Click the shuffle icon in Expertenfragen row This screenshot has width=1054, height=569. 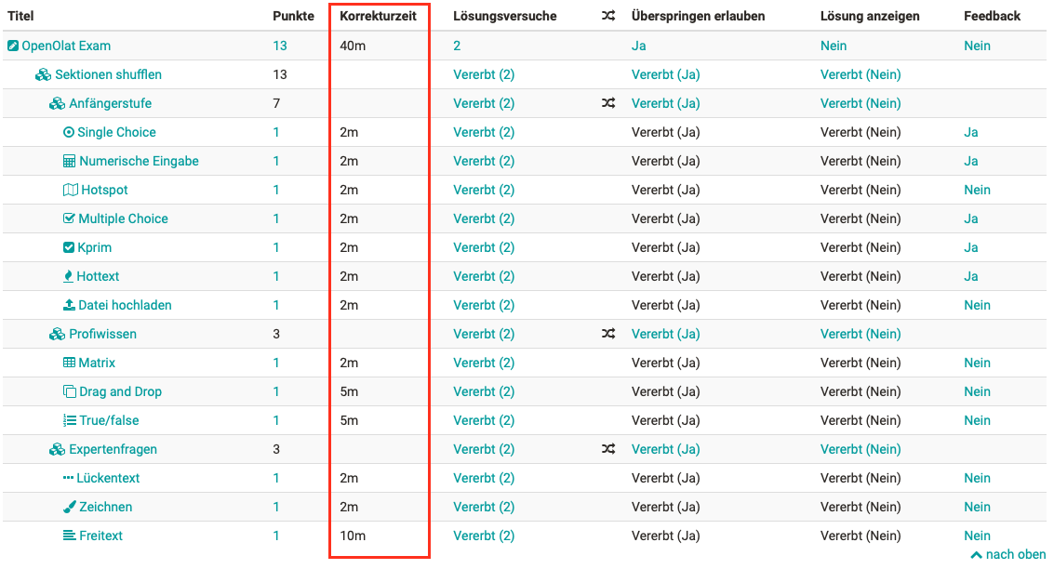(x=608, y=449)
